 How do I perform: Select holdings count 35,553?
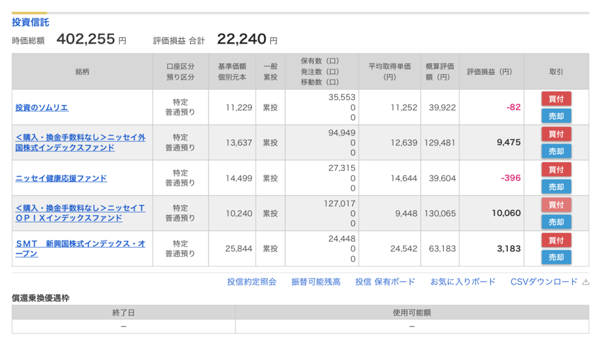[342, 97]
